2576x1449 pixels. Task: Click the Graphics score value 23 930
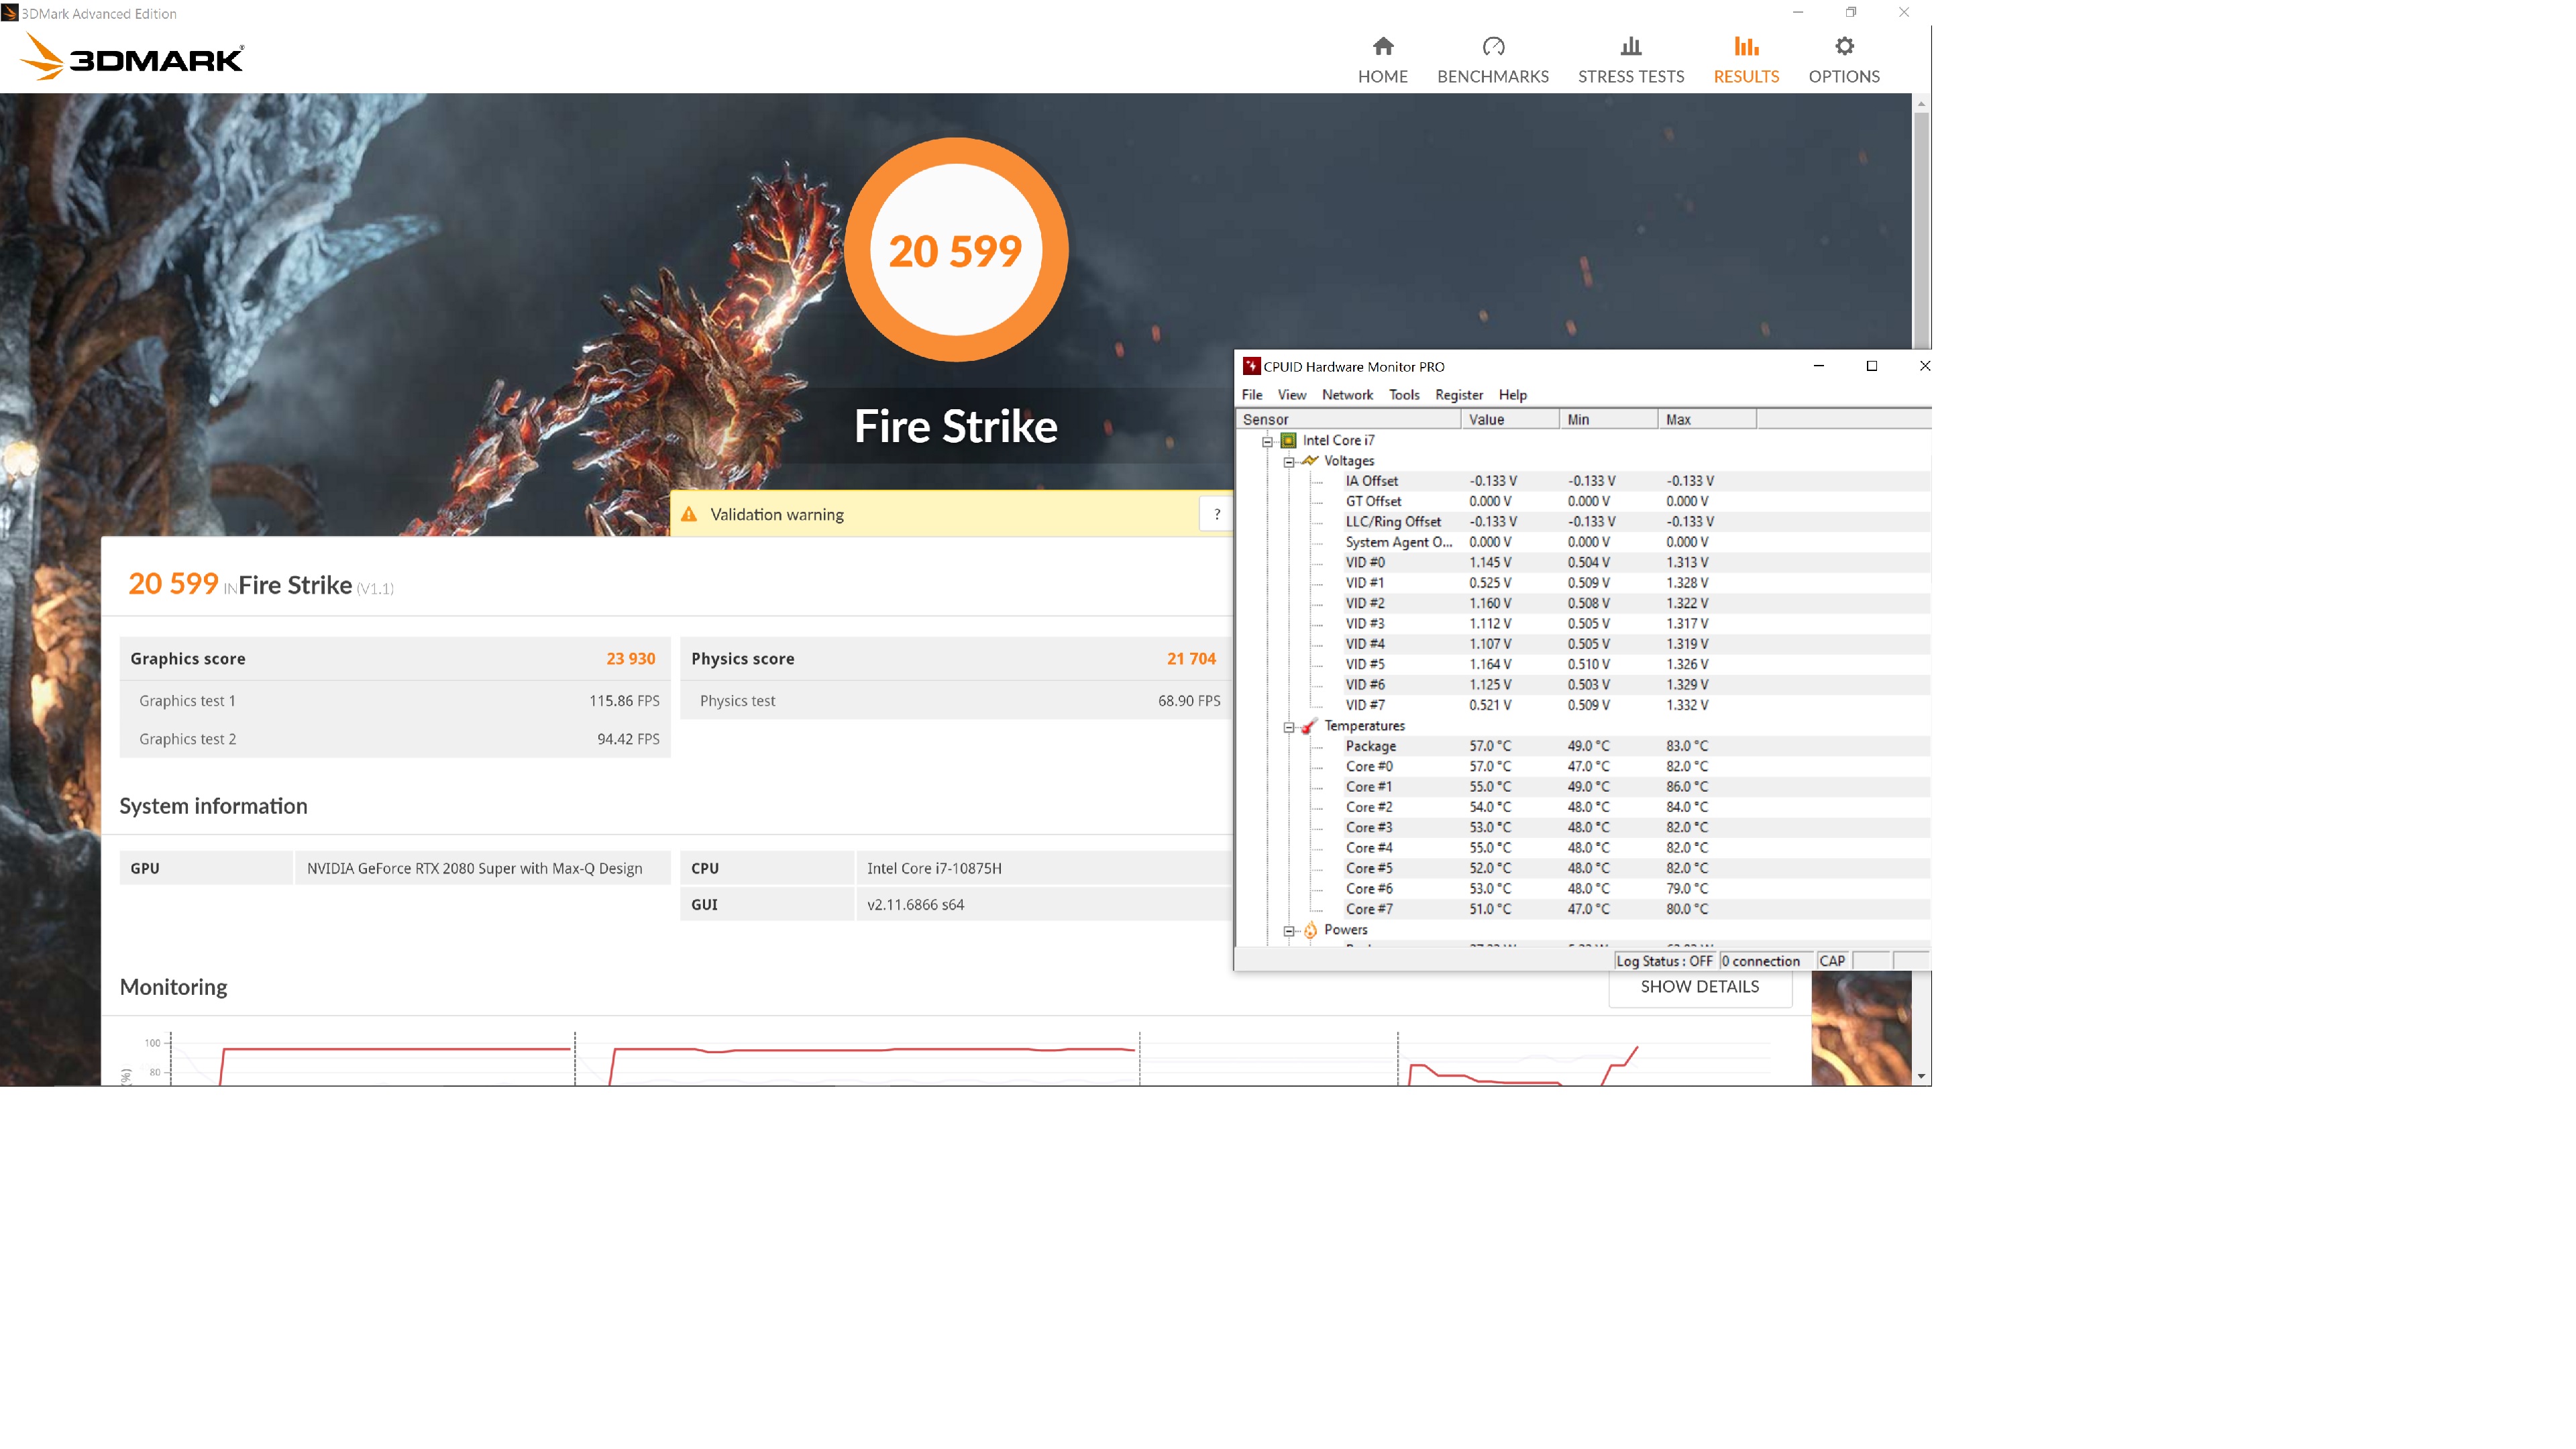click(x=630, y=659)
